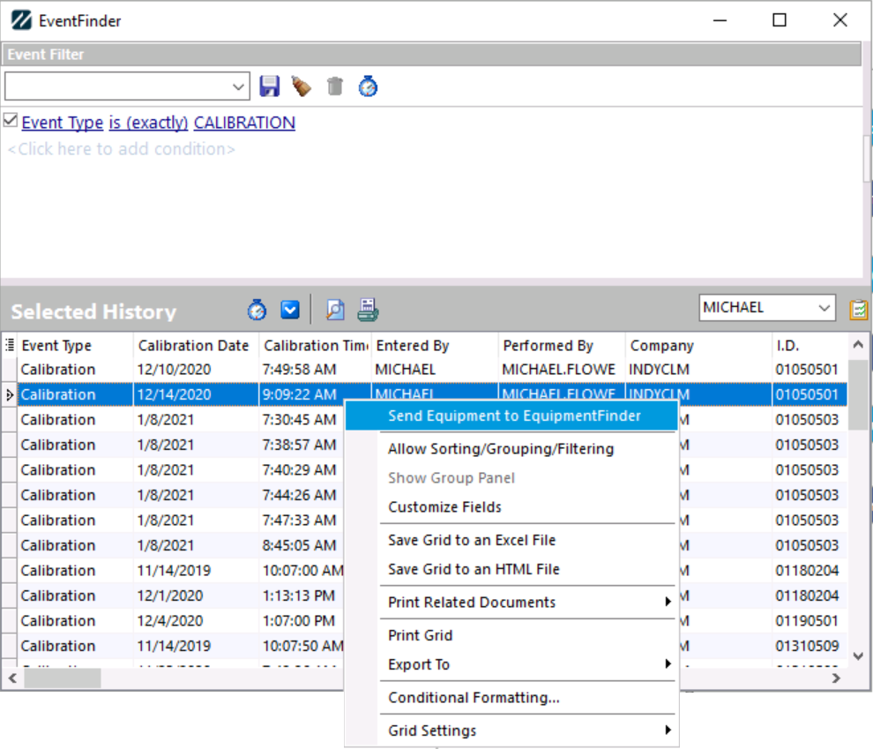873x749 pixels.
Task: Click the broom clear filter icon
Action: tap(302, 86)
